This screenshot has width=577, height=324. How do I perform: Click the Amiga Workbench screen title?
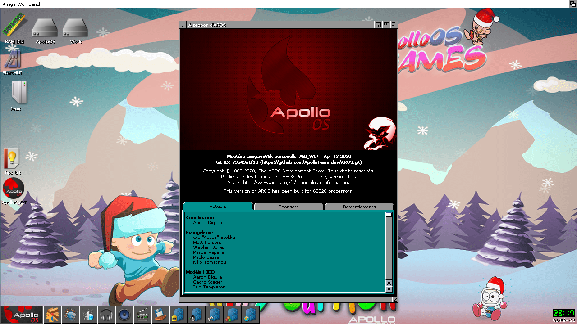pyautogui.click(x=22, y=4)
